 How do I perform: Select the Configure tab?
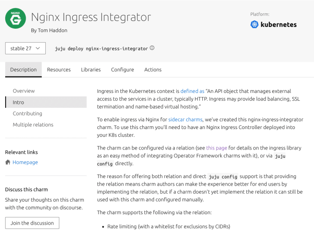click(x=123, y=70)
